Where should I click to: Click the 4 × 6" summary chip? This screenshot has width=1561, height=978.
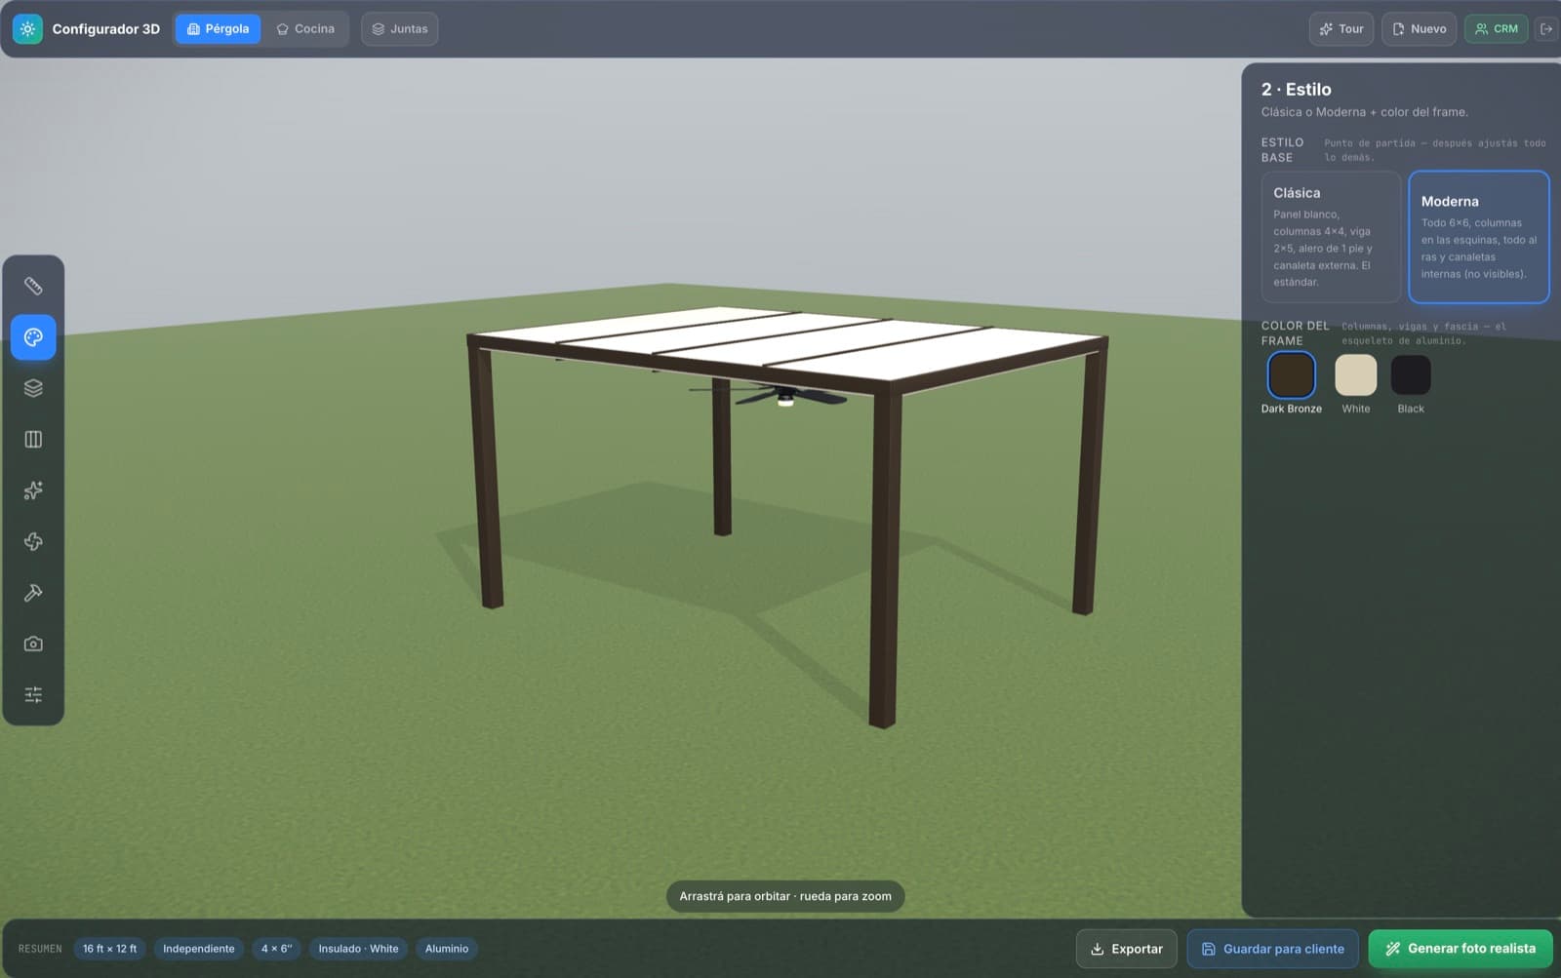276,949
